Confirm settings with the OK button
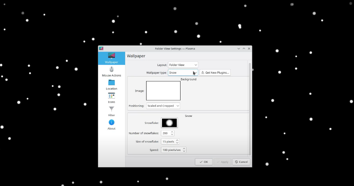Screen dimensions: 354x186 tap(204, 162)
